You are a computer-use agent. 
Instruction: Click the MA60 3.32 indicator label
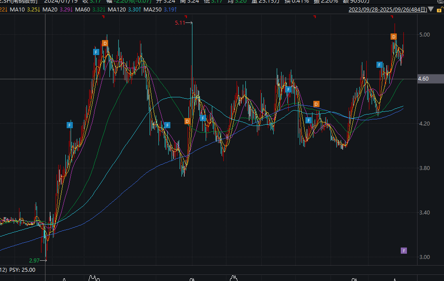90,10
